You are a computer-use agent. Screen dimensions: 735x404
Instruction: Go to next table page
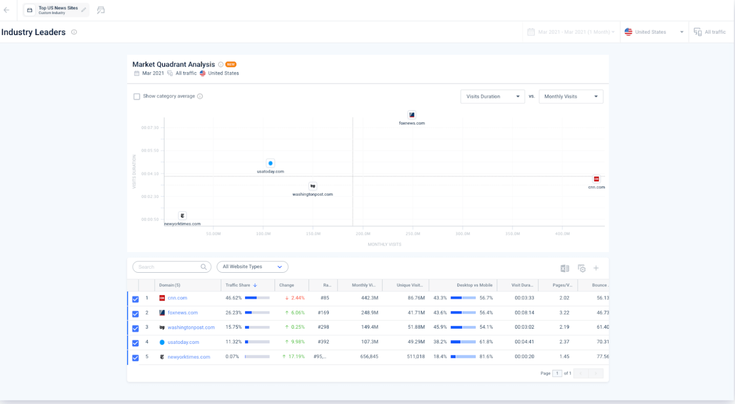(x=596, y=373)
